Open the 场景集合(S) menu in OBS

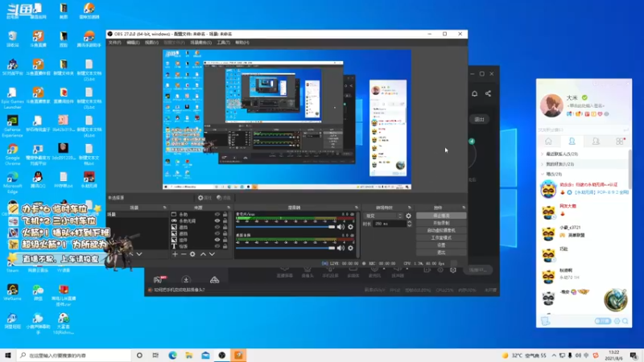click(200, 43)
